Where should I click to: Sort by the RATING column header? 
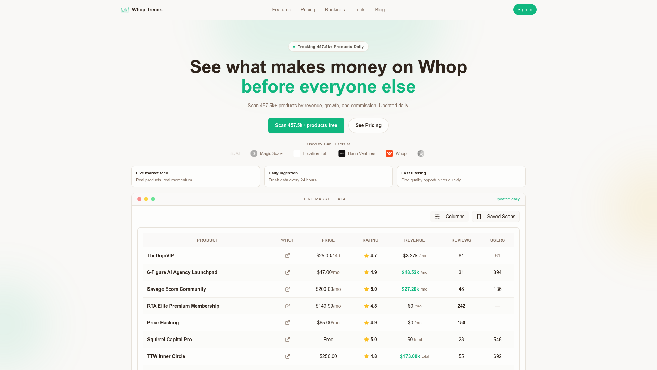click(371, 240)
